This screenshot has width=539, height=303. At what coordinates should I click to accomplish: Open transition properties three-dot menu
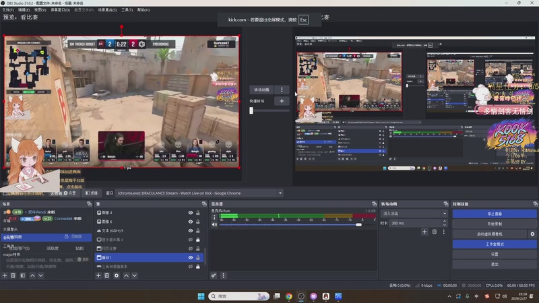[444, 232]
